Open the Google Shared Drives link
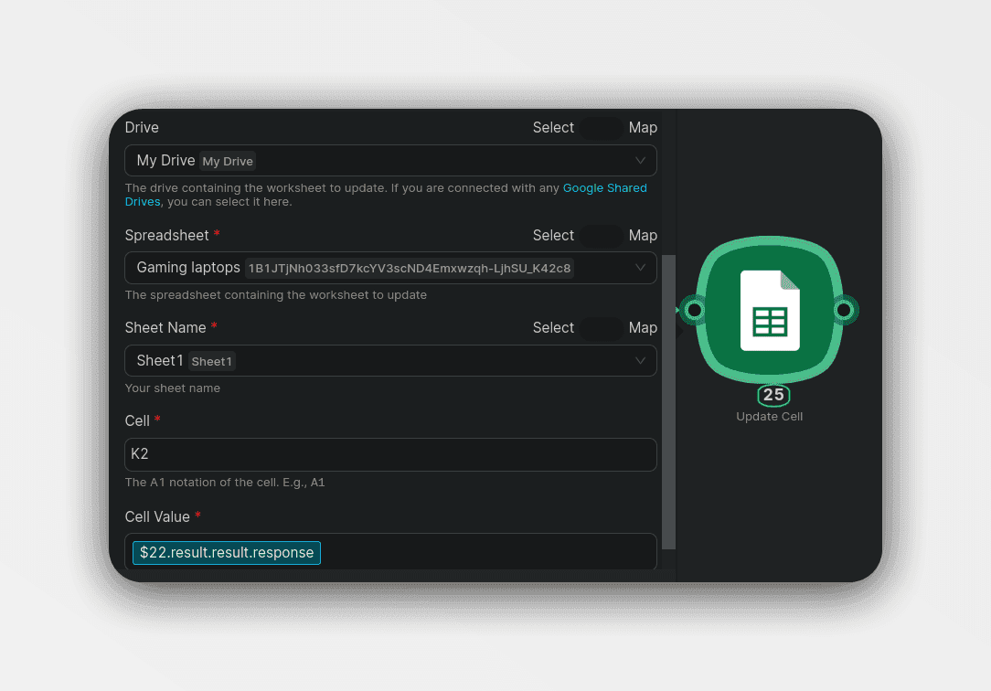Viewport: 991px width, 691px height. 604,188
